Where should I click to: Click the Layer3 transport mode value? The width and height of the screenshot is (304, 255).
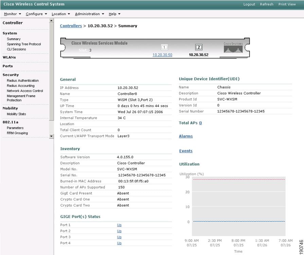point(123,136)
